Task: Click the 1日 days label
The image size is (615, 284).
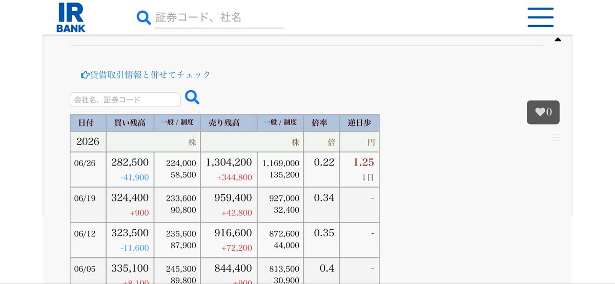Action: (368, 177)
